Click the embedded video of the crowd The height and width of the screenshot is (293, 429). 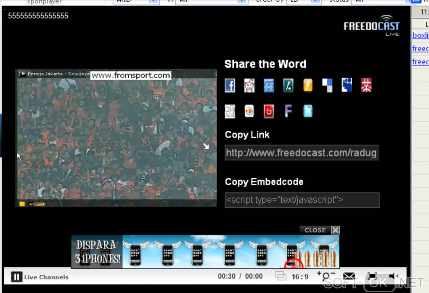pos(117,138)
